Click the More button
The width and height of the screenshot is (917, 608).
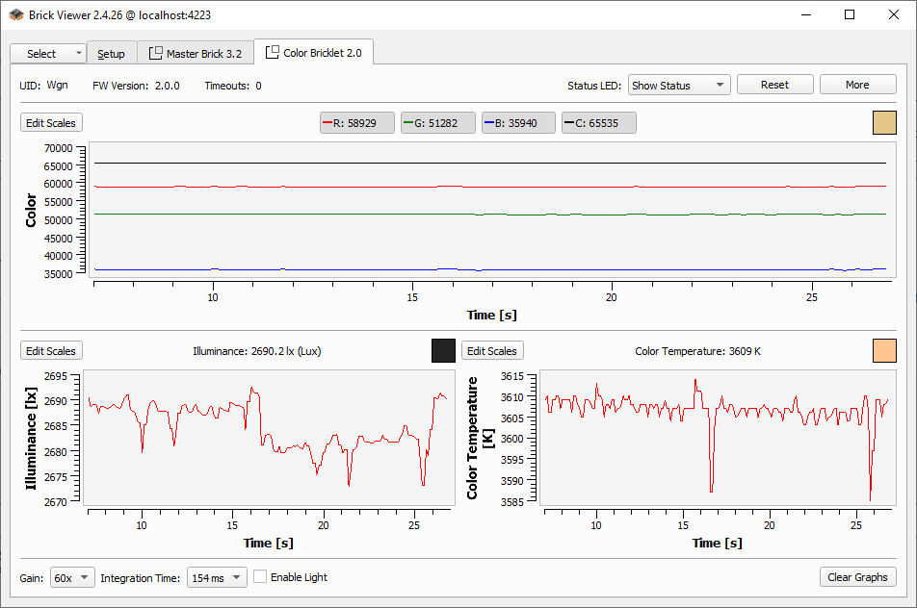coord(857,85)
